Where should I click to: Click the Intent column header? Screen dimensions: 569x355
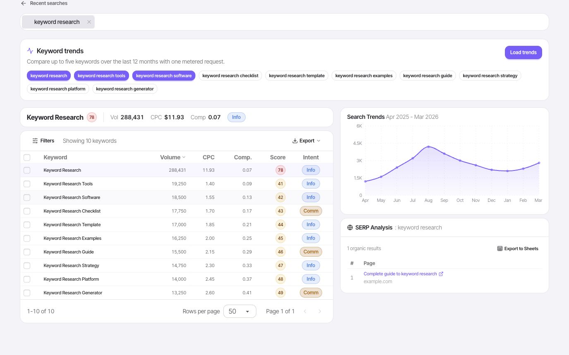point(311,157)
